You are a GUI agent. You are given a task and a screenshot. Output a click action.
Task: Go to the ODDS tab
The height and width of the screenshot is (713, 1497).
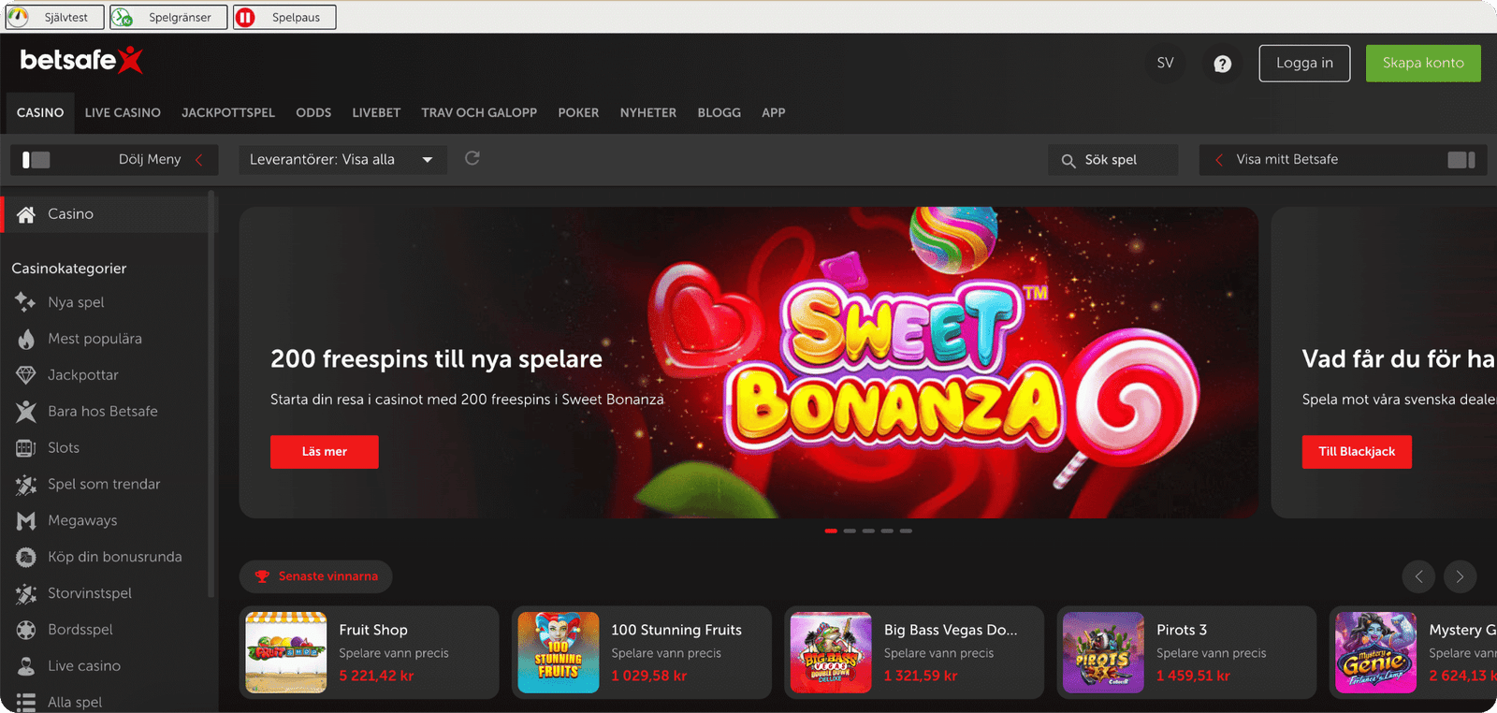313,112
